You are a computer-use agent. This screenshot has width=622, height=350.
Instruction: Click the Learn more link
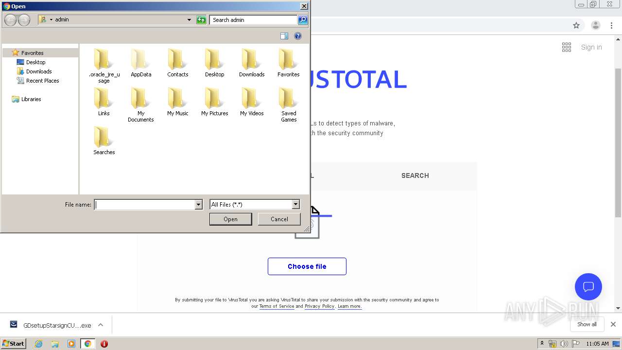350,306
